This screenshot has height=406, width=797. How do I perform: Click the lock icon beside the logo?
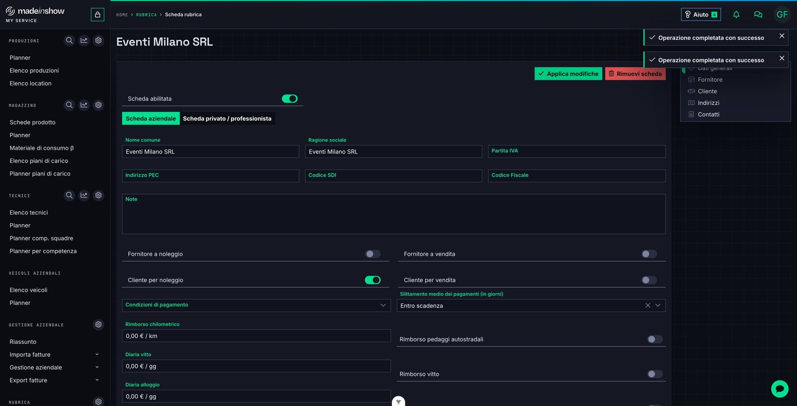pyautogui.click(x=98, y=15)
